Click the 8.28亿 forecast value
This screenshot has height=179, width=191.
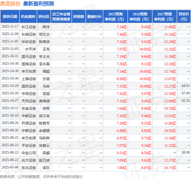coord(122,79)
